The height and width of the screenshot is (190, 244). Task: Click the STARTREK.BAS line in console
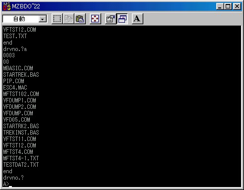pyautogui.click(x=21, y=75)
